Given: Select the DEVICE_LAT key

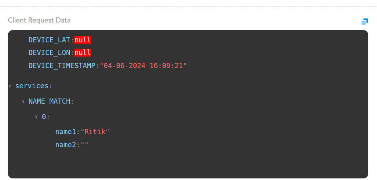Looking at the screenshot, I should [x=49, y=40].
